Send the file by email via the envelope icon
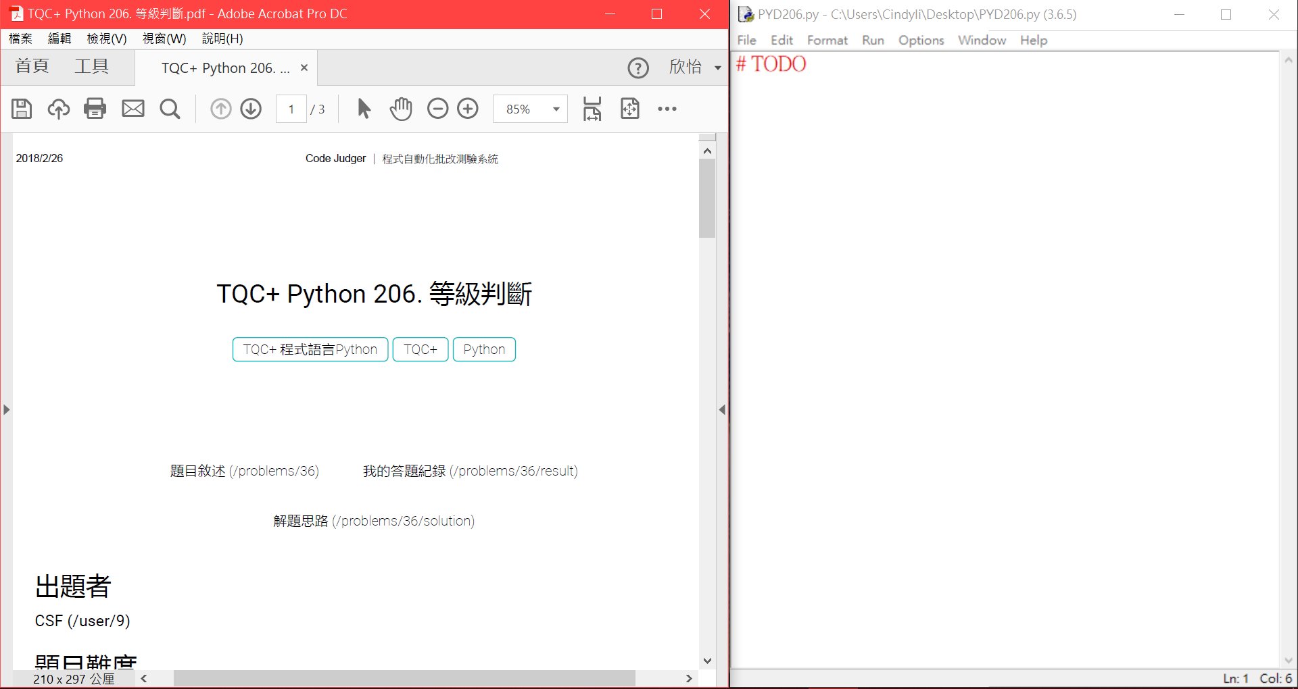Screen dimensions: 1298x689 point(133,109)
